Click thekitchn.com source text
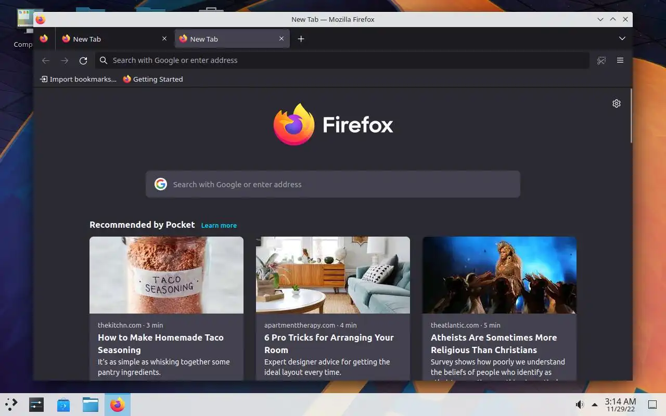This screenshot has width=666, height=416. tap(120, 325)
